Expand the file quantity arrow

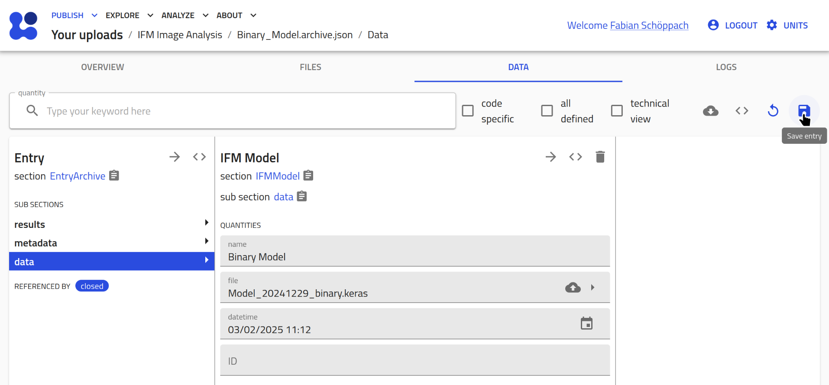[593, 287]
